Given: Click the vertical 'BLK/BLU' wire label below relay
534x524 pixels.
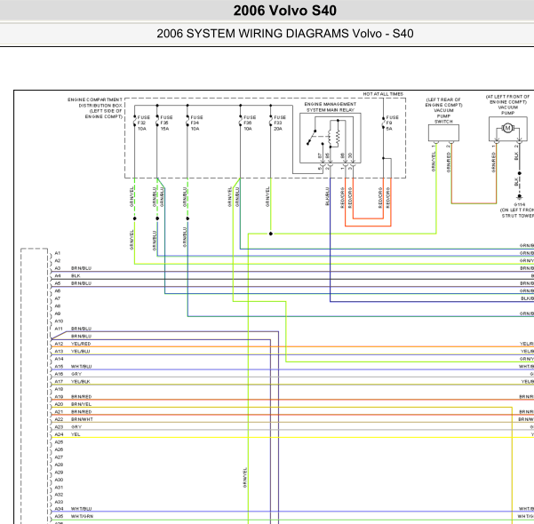Looking at the screenshot, I should point(327,196).
